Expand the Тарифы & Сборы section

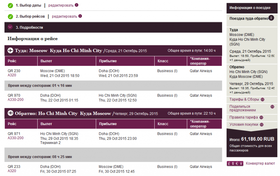coord(262,100)
